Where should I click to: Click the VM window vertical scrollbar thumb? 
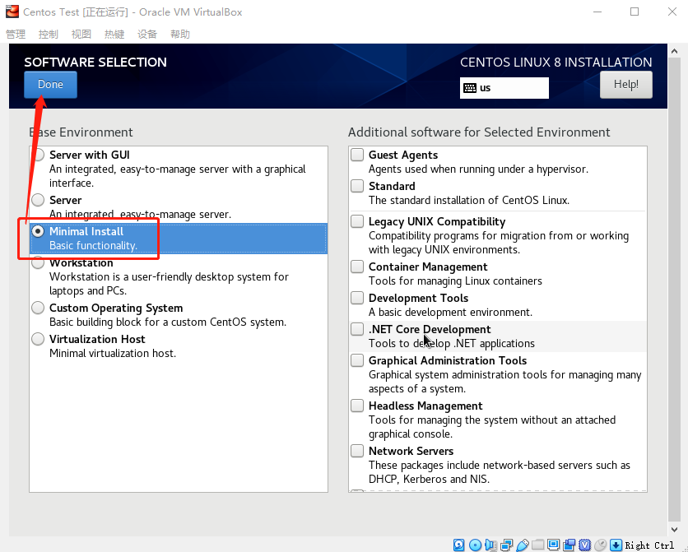pos(674,290)
